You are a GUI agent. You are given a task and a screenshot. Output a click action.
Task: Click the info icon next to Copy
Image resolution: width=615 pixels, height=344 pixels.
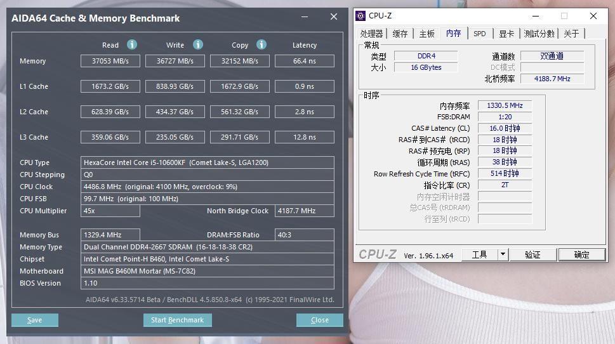(261, 44)
